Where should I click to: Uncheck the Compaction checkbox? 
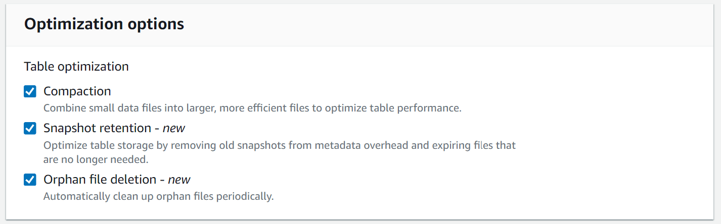[x=30, y=91]
